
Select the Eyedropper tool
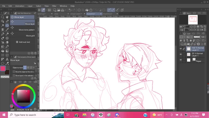point(7,30)
